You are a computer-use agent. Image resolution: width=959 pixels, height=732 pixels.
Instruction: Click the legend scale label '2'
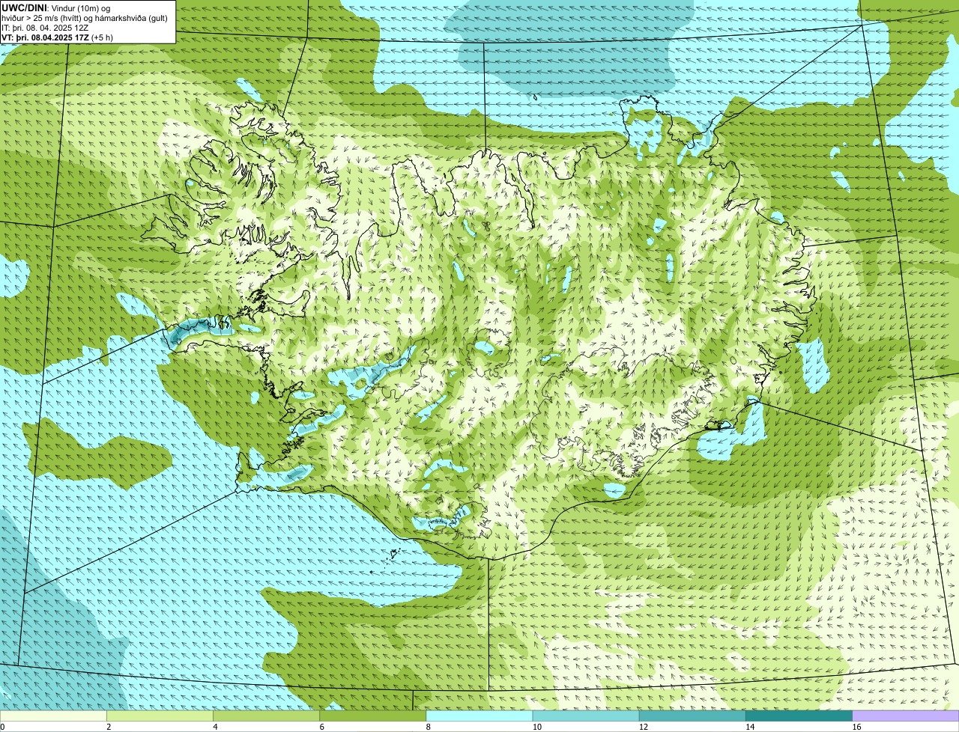point(109,727)
